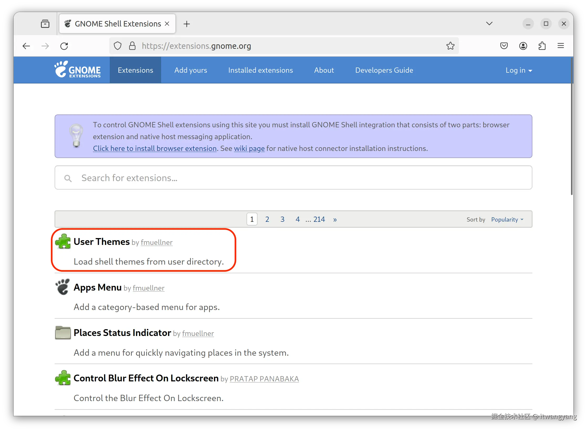Open the Firefox hamburger menu

561,46
